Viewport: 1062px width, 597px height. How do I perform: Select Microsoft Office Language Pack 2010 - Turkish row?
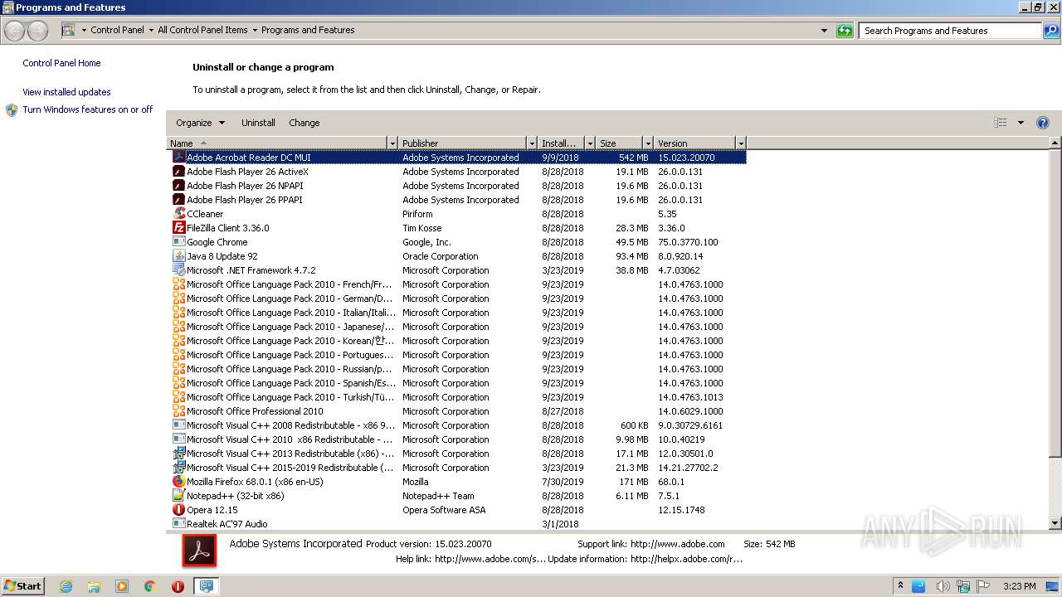click(458, 397)
